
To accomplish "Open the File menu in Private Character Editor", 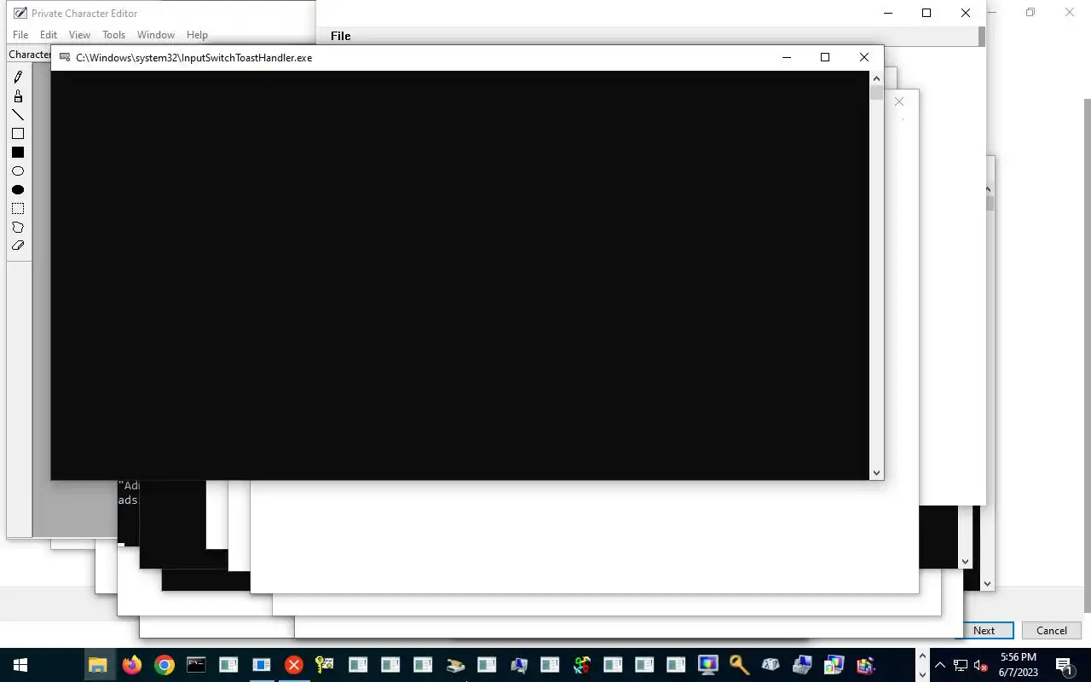I will click(x=20, y=35).
